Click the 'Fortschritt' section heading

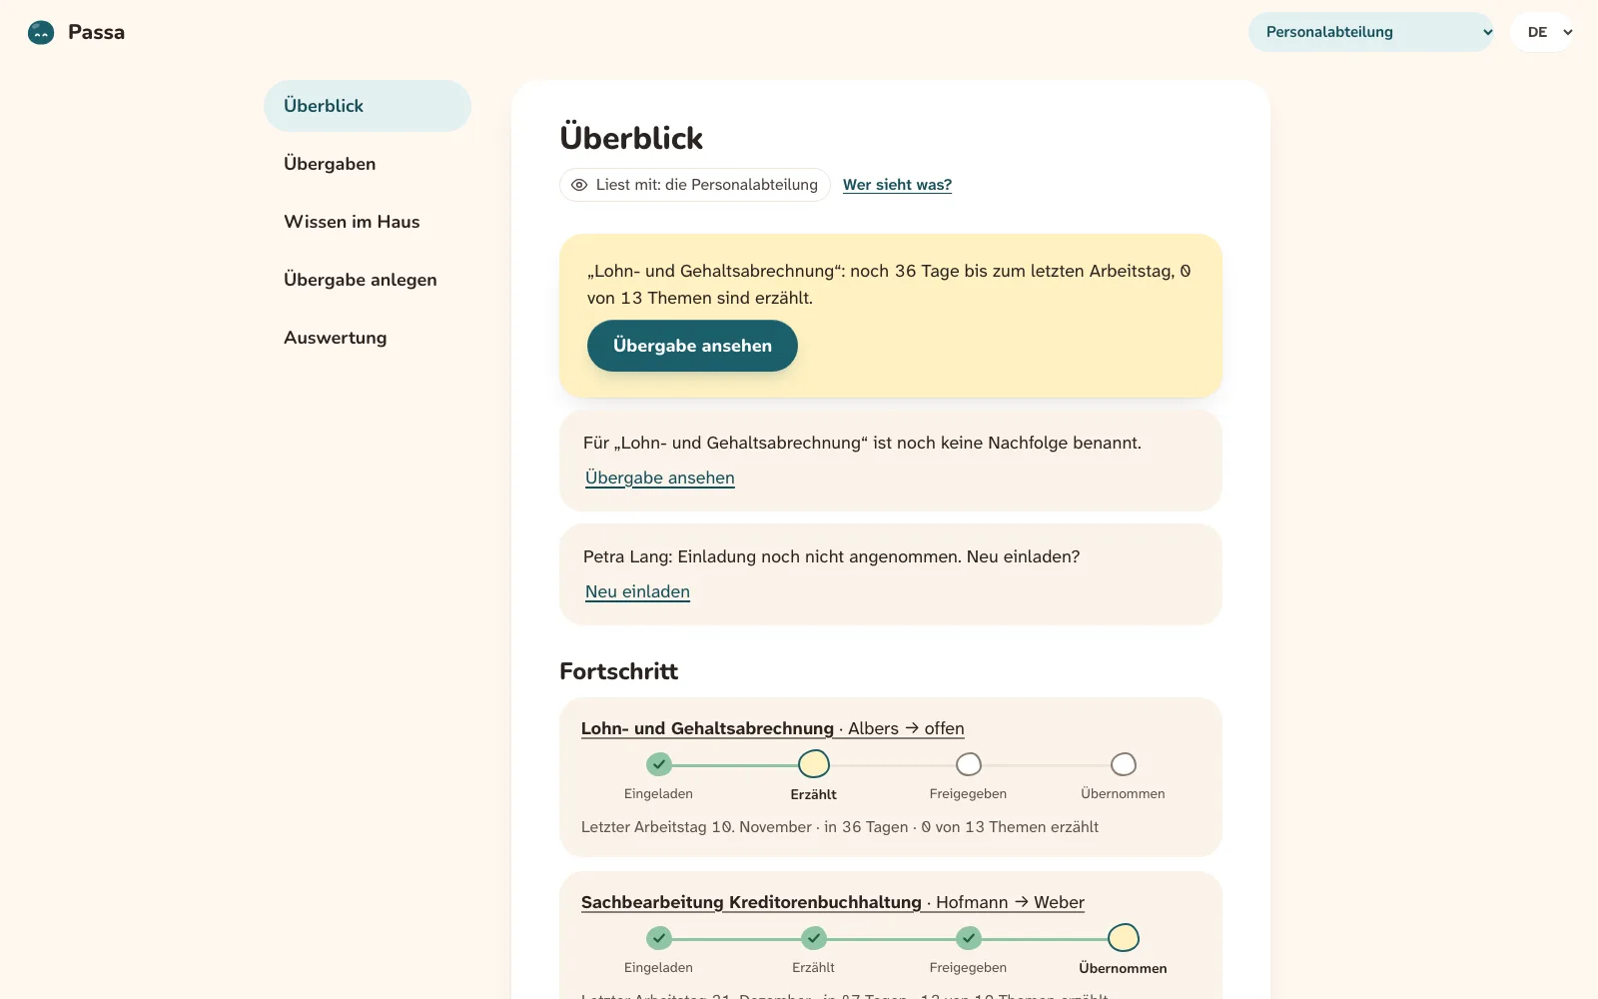coord(618,671)
